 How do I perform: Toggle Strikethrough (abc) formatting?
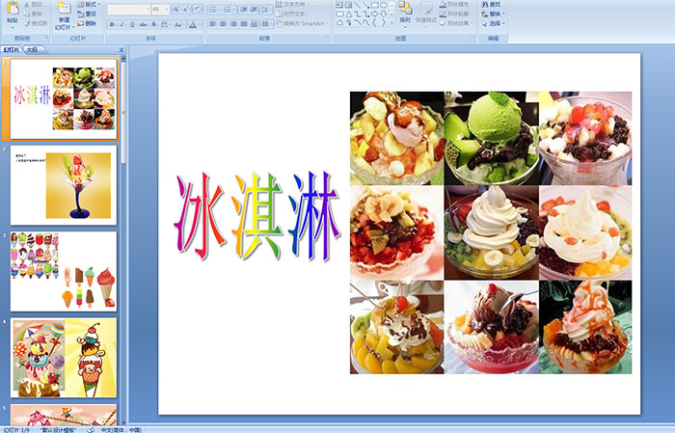143,24
